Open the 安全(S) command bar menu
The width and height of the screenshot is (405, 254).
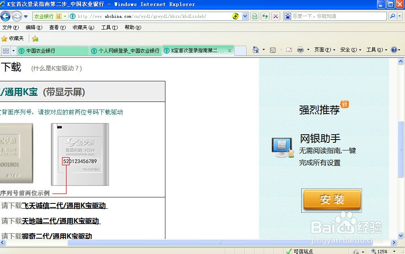[x=351, y=50]
